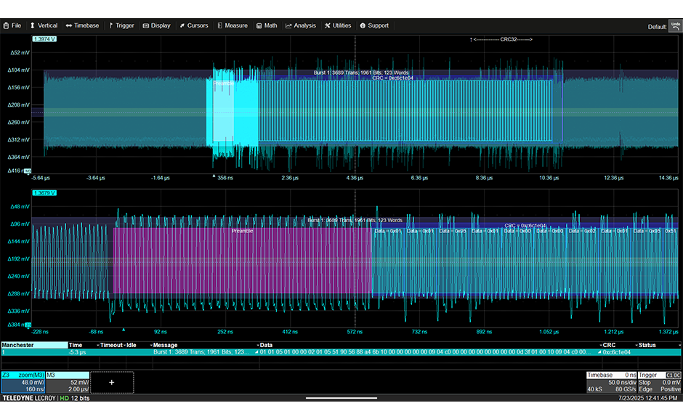Open the Z3 zoom(M3) trace descriptor

[x=23, y=382]
